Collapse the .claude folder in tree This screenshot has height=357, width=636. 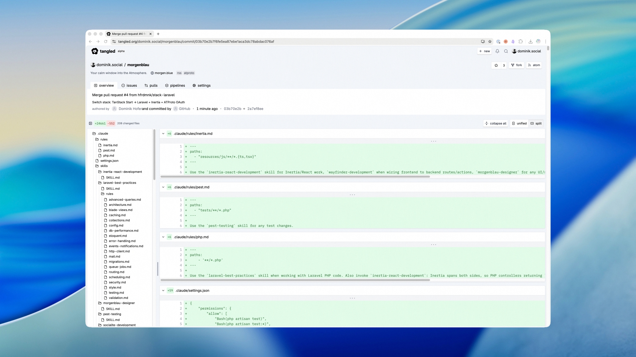point(100,134)
